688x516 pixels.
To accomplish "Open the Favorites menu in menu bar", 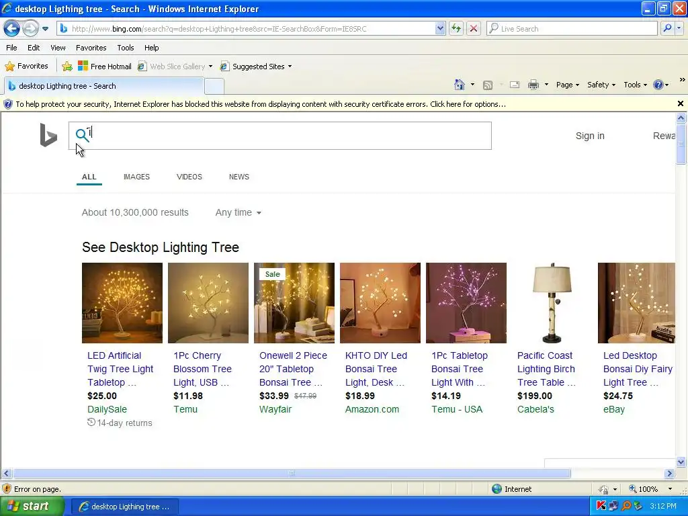I will click(x=91, y=48).
